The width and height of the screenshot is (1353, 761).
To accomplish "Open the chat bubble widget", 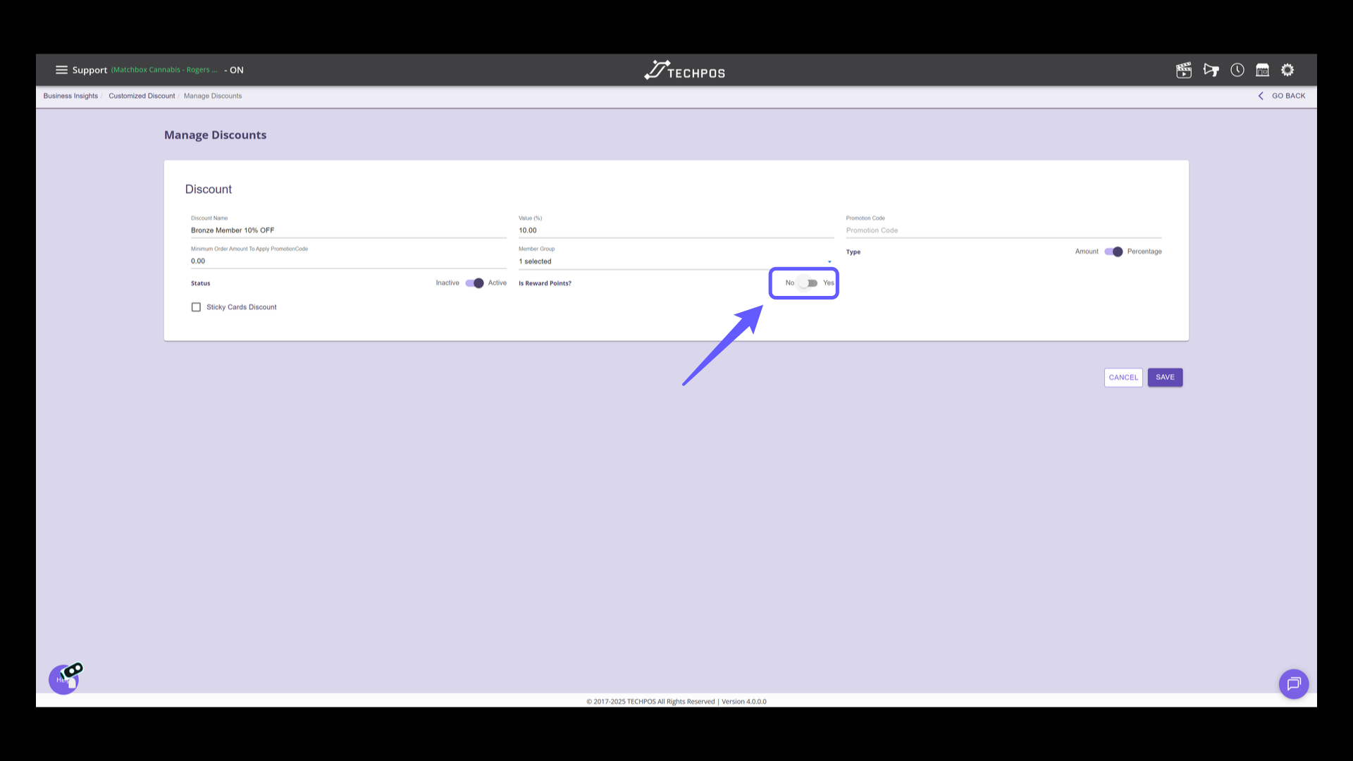I will click(x=1294, y=683).
